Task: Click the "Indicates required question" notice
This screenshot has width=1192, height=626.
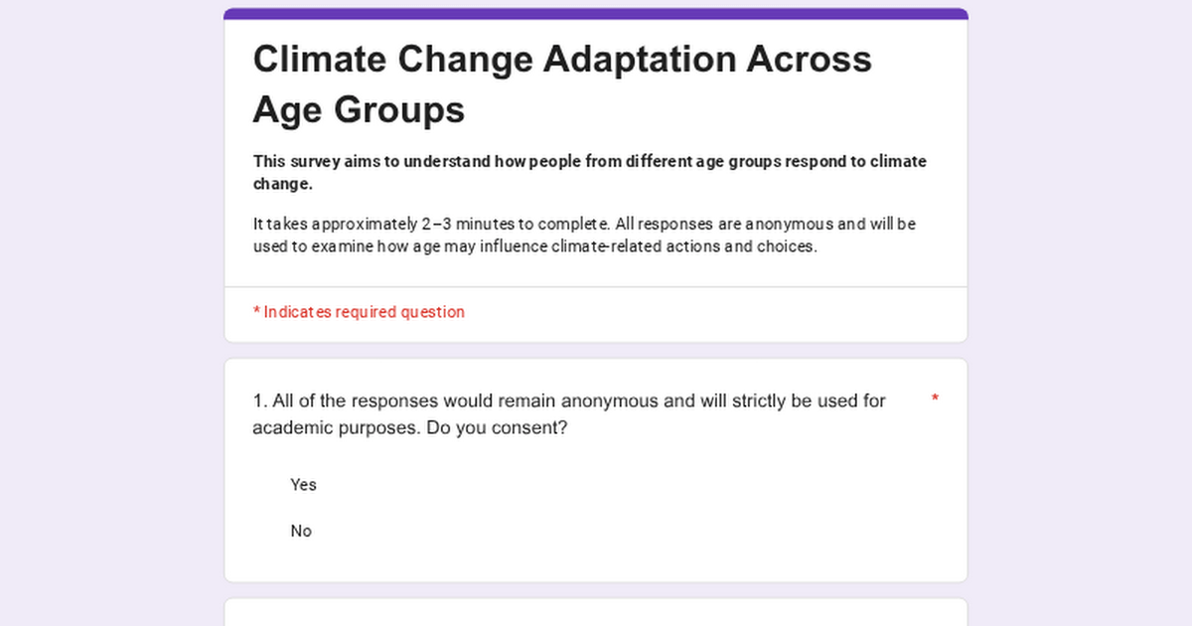Action: point(364,312)
